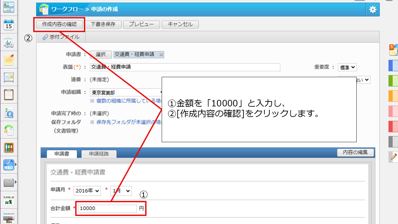Open the dropdown below 重要度
Screen dimensions: 398x224
pos(363,80)
